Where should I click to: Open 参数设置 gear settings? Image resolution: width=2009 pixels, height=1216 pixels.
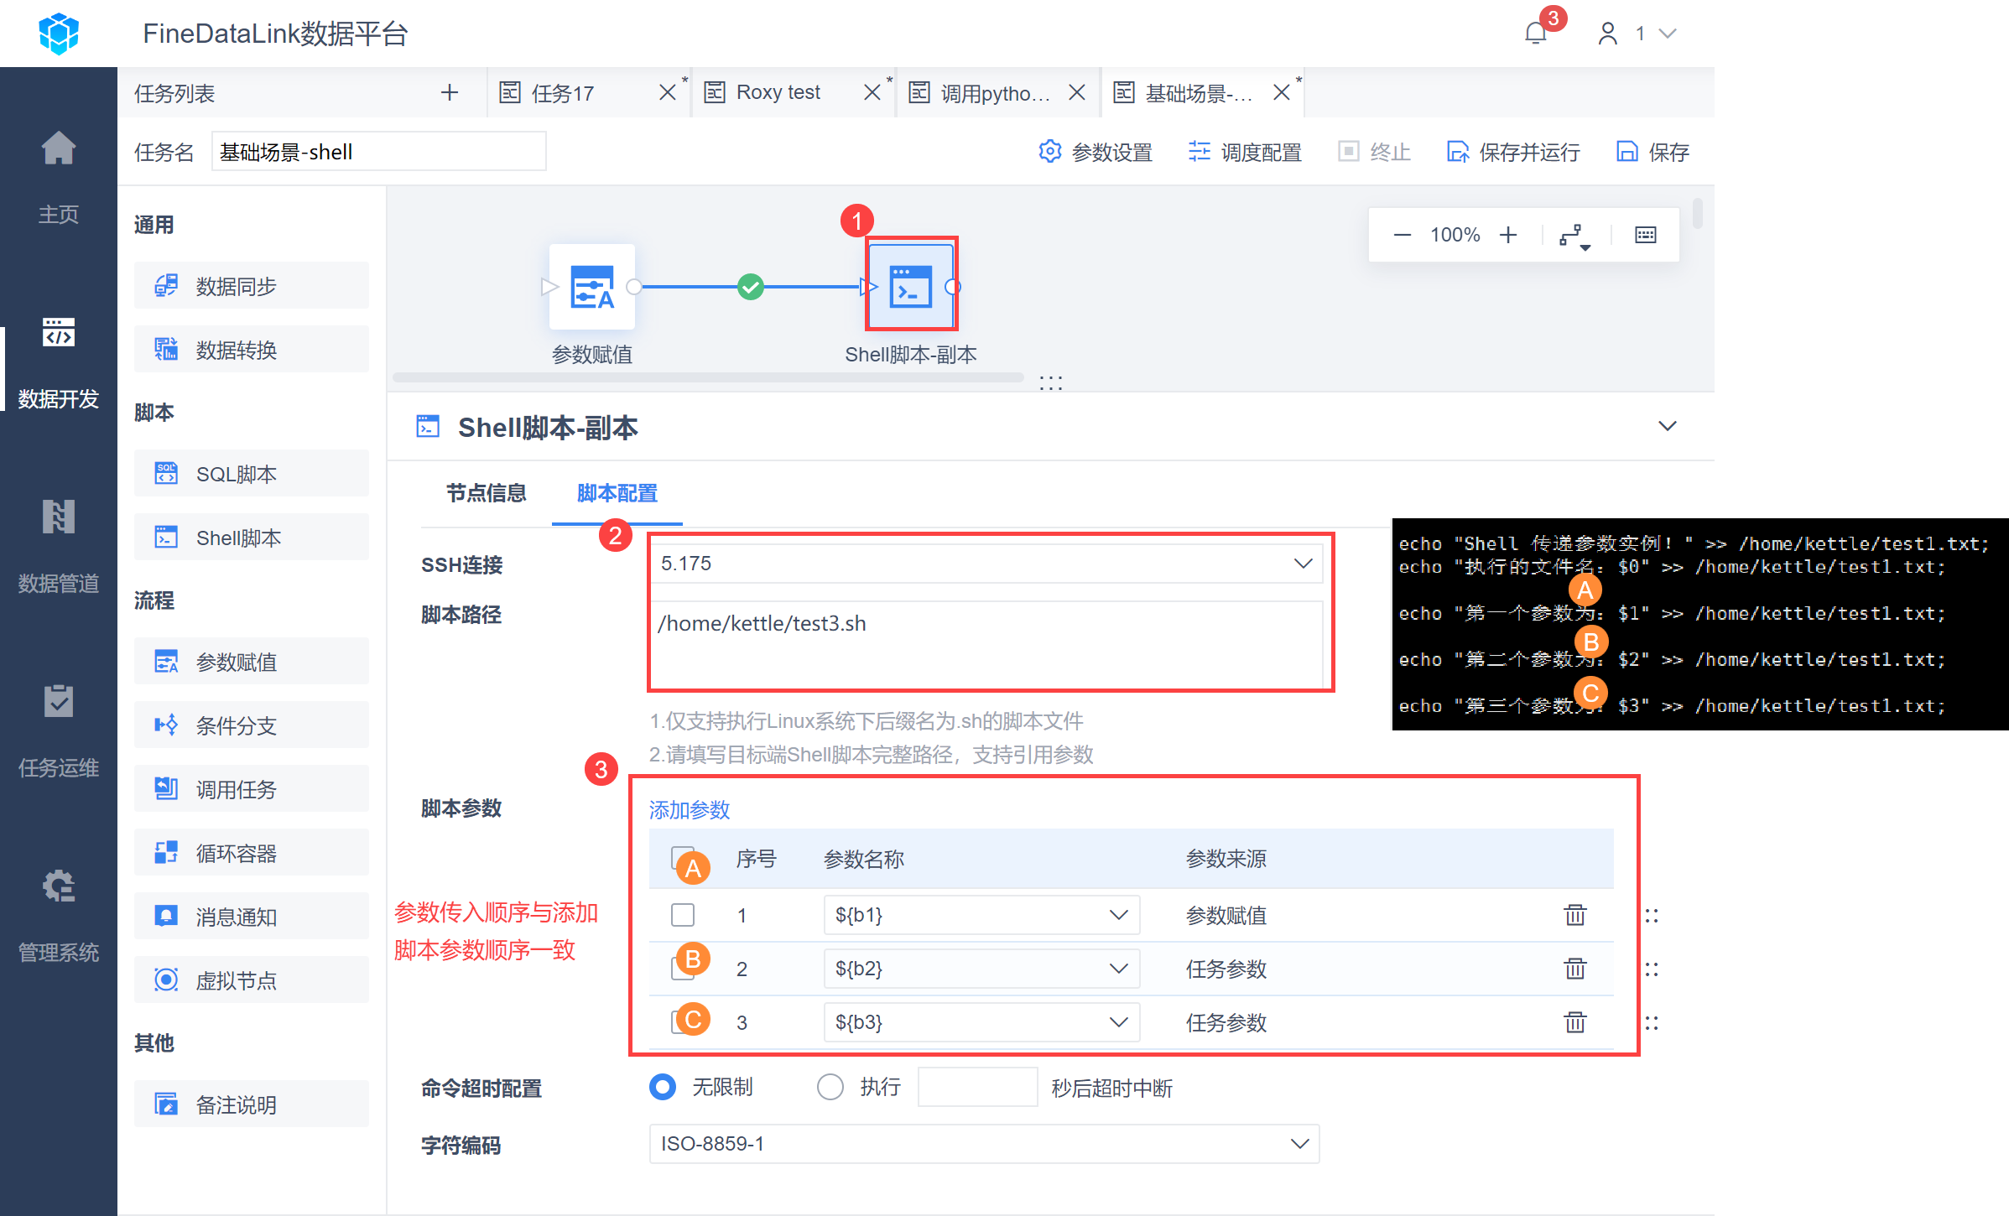pos(1096,152)
